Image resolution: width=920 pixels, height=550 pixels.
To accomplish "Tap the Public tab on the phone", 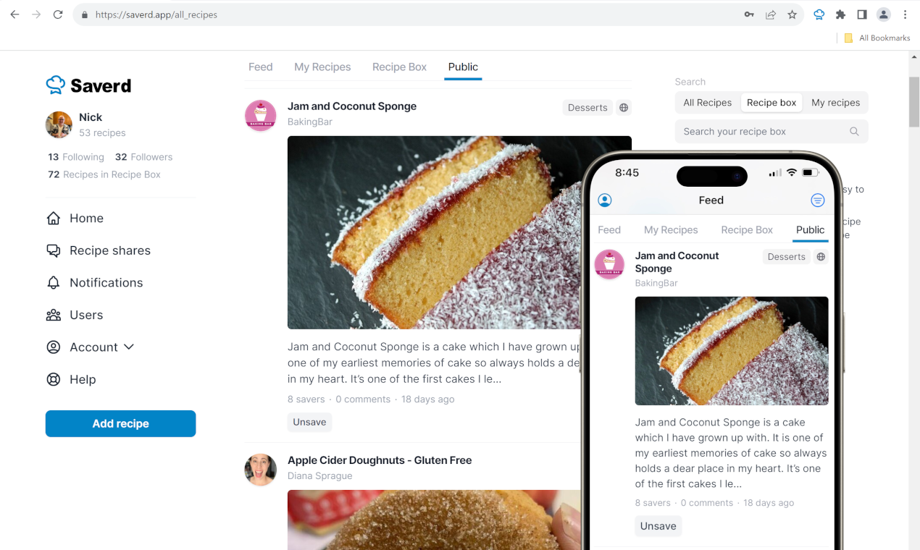I will [x=810, y=230].
